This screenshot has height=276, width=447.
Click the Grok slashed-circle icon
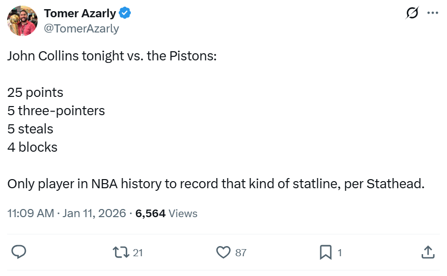coord(412,13)
